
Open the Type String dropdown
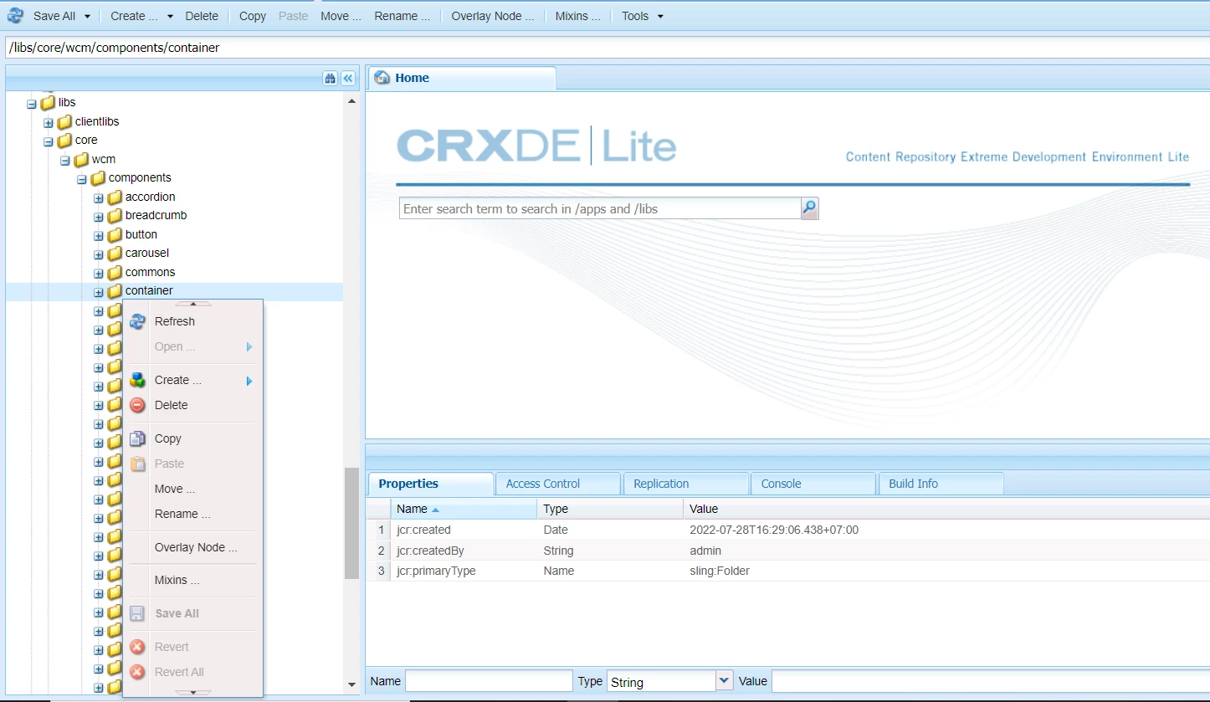[725, 681]
